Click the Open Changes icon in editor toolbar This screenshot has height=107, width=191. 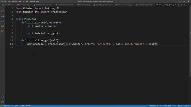point(179,5)
